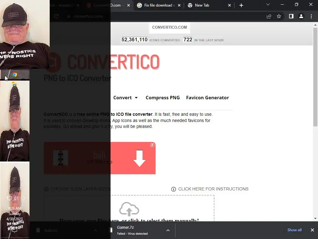
Task: Expand Gamer.7z download options chevron
Action: pos(168,230)
